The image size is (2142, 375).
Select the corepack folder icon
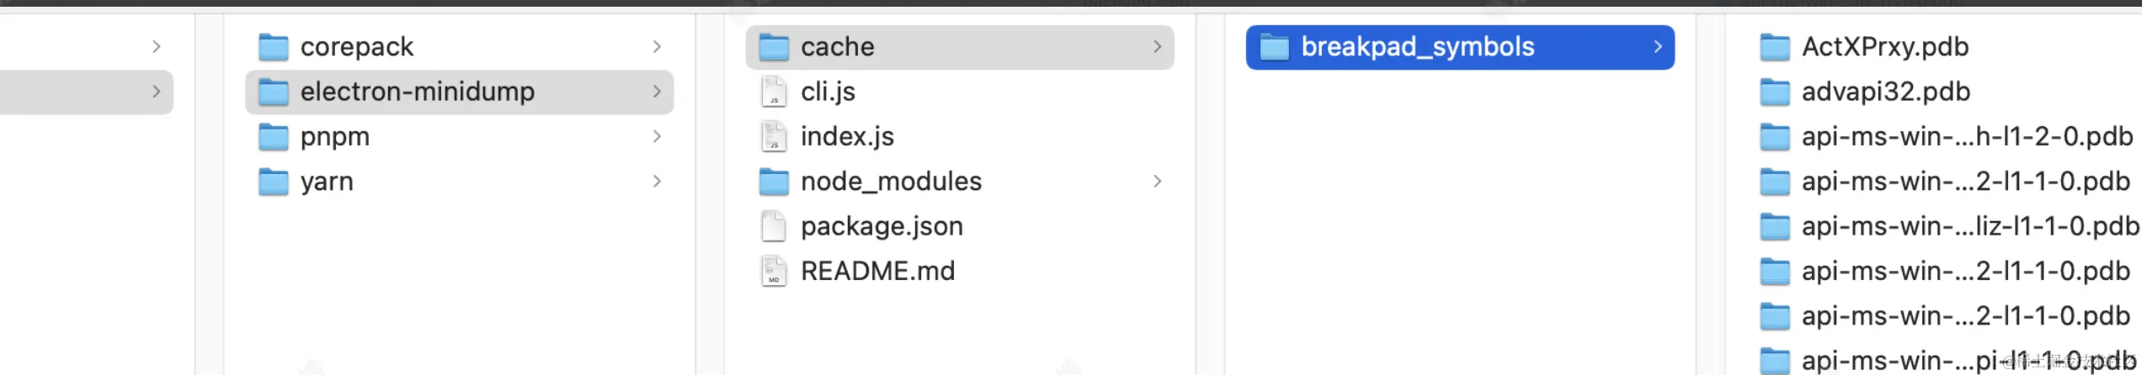tap(273, 47)
